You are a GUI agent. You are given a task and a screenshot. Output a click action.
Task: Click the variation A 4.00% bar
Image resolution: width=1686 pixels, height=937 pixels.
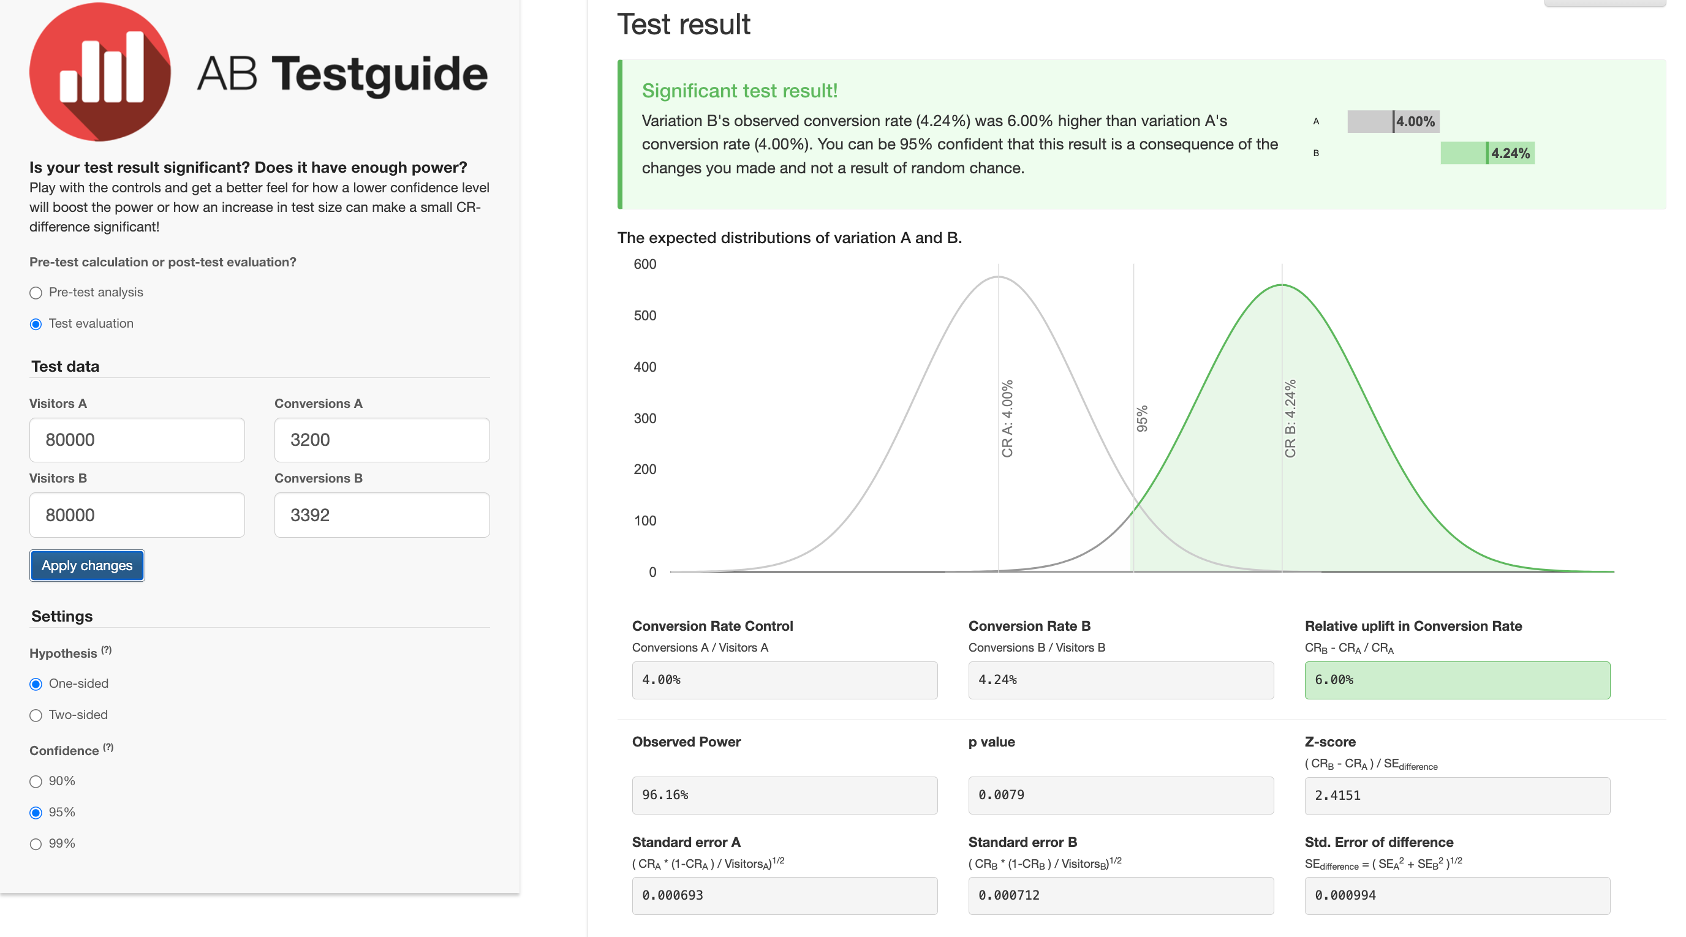[1393, 122]
